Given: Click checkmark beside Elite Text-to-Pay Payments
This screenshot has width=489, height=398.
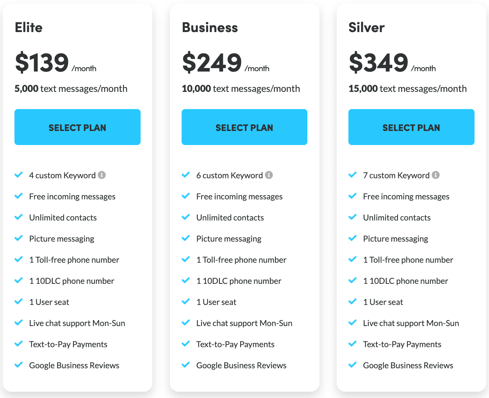Looking at the screenshot, I should coord(18,344).
